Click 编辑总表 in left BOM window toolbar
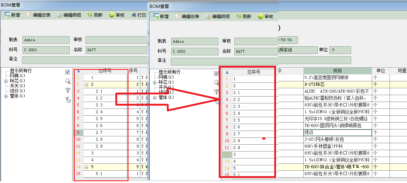The width and height of the screenshot is (407, 183). (x=38, y=15)
